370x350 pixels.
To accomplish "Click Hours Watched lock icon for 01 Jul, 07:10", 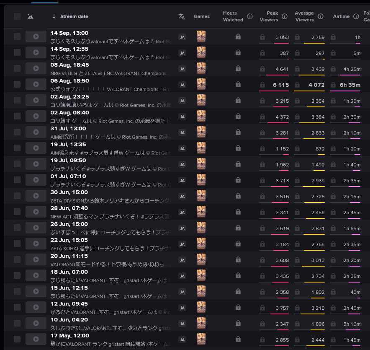I will (238, 180).
